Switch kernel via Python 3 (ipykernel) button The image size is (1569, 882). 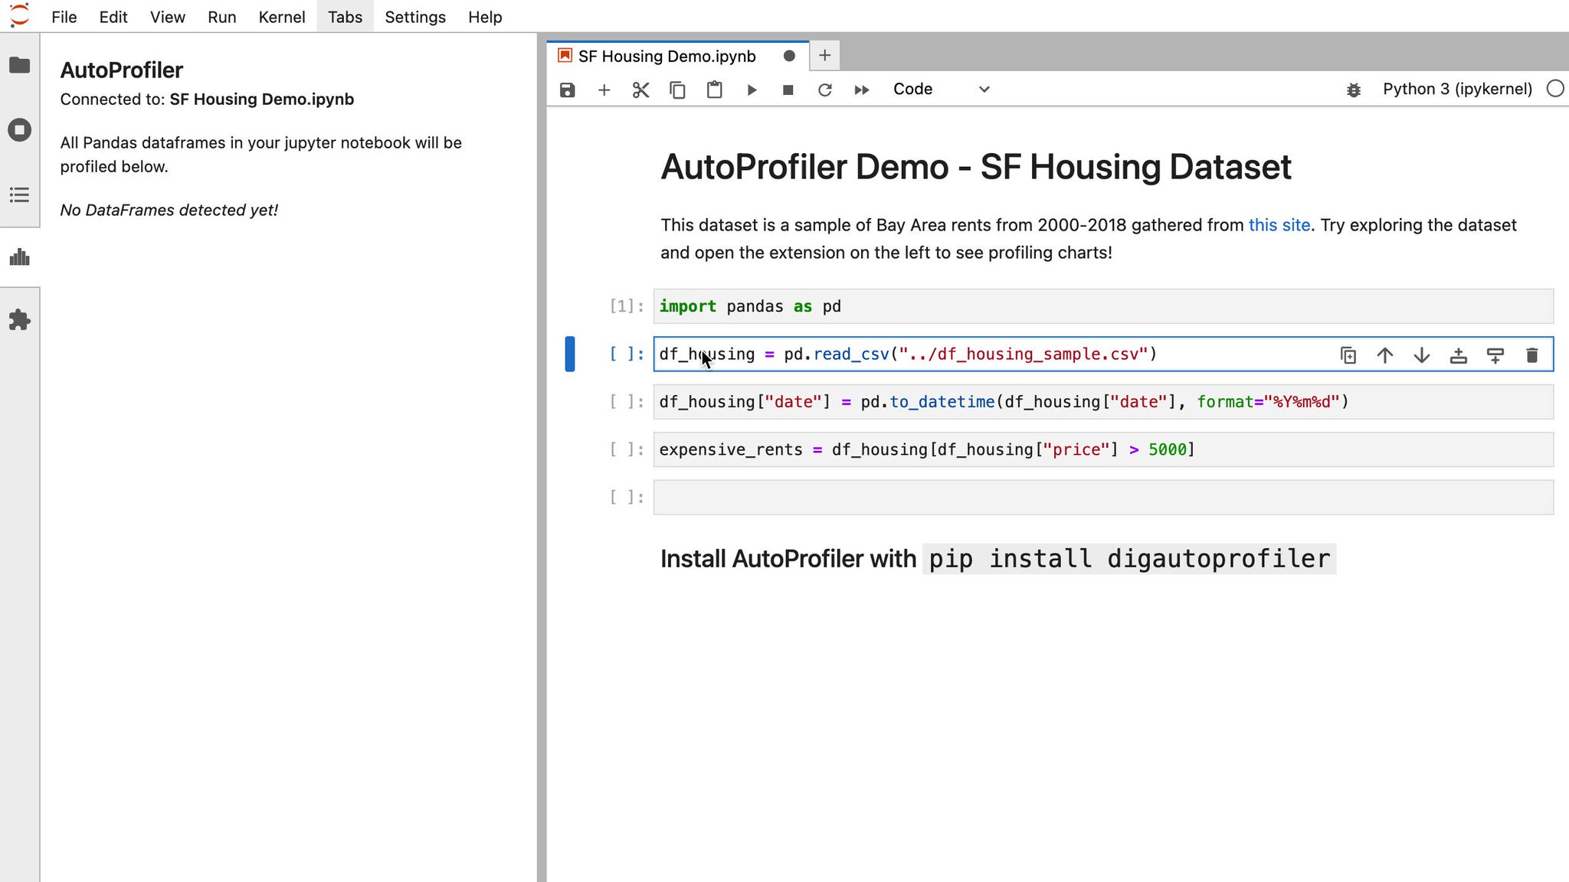tap(1456, 89)
